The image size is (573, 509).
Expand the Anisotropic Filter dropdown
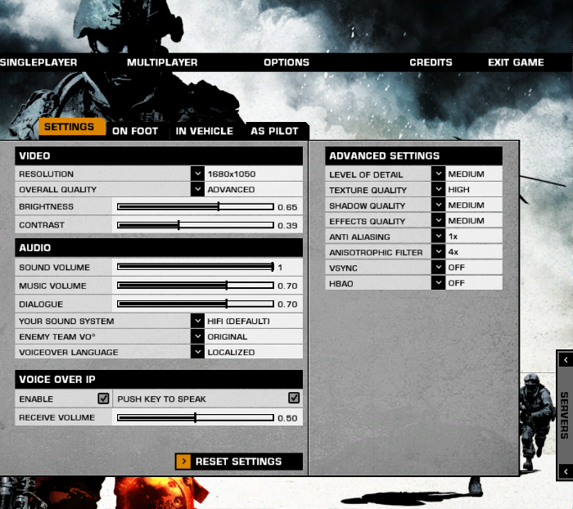click(438, 252)
